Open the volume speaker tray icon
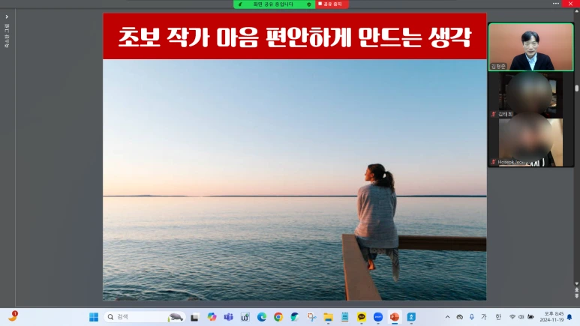The image size is (580, 326). coord(521,317)
